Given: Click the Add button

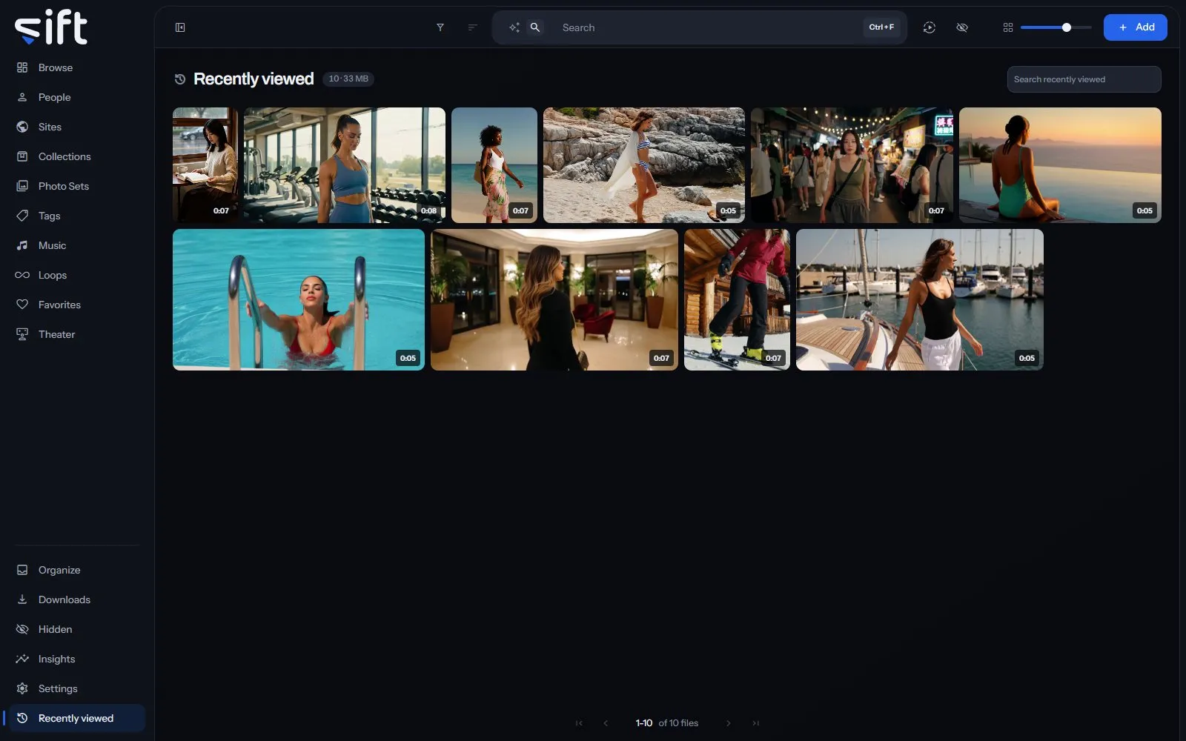Looking at the screenshot, I should (x=1136, y=27).
